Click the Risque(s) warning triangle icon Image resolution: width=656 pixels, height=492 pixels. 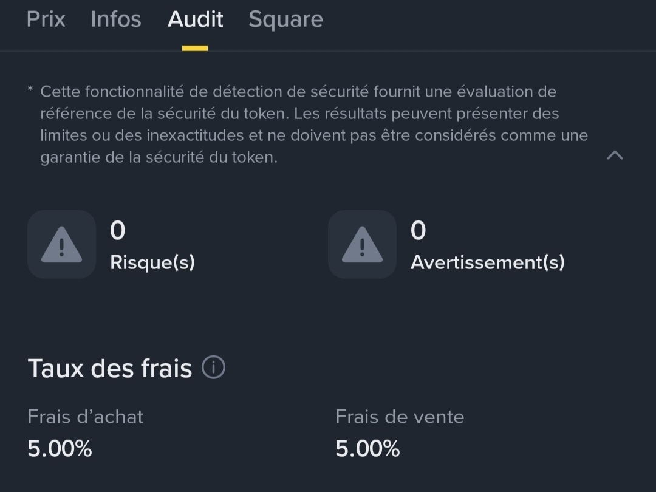tap(61, 245)
